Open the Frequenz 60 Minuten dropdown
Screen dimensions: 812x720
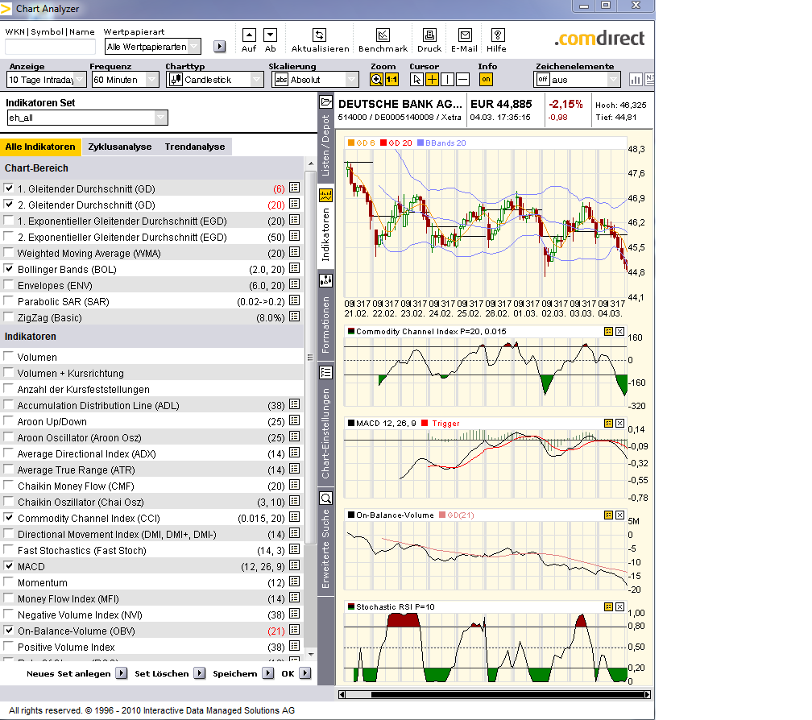coord(125,80)
